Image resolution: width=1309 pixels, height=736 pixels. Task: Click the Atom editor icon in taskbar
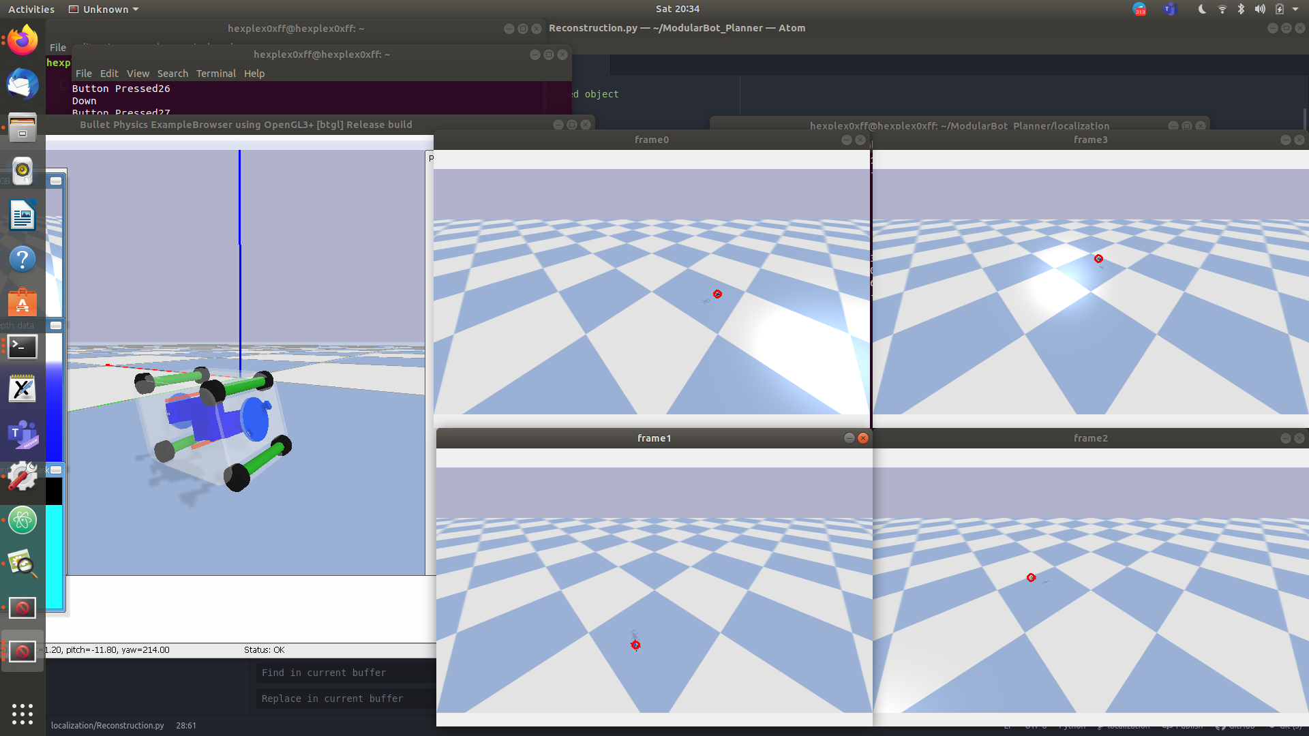(x=22, y=521)
